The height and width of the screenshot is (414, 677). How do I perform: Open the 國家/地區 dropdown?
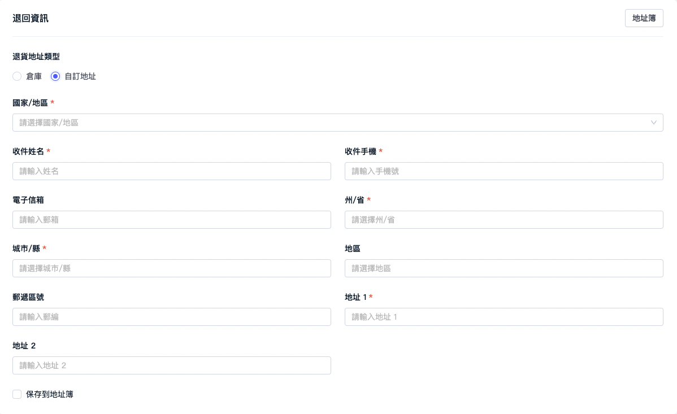[x=337, y=123]
